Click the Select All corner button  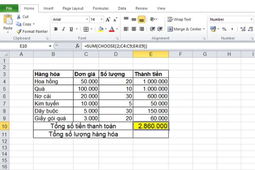pyautogui.click(x=5, y=54)
